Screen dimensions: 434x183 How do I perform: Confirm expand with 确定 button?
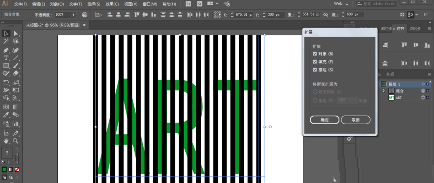324,120
